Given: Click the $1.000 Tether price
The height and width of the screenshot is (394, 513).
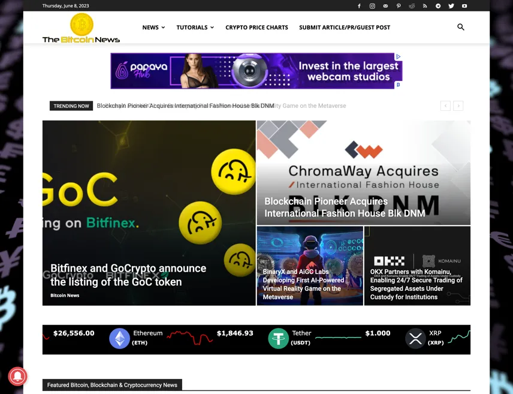Looking at the screenshot, I should (378, 333).
